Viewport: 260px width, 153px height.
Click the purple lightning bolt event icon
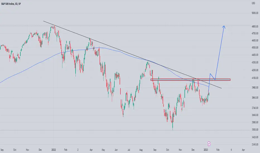(x=209, y=144)
